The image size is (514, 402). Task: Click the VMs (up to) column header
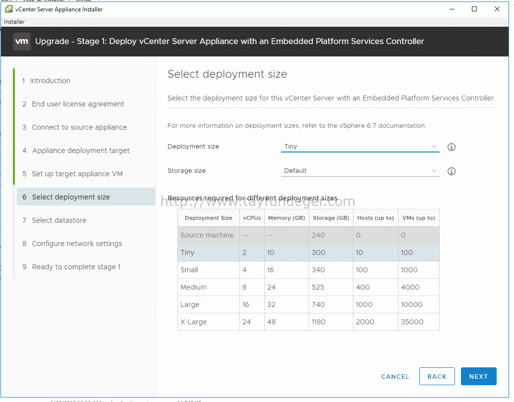(x=419, y=218)
